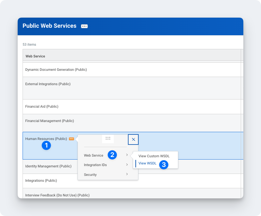Click Integrations (Public) row
The width and height of the screenshot is (261, 216).
[x=41, y=181]
